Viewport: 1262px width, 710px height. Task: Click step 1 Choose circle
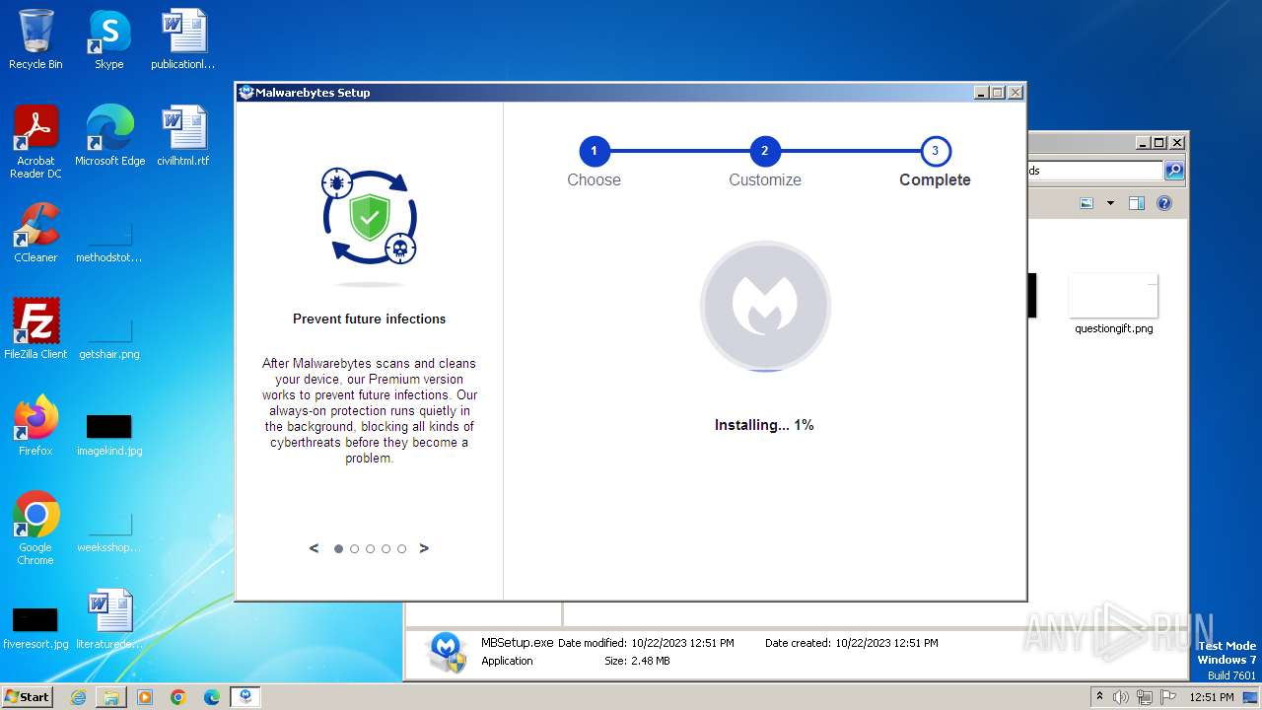595,152
